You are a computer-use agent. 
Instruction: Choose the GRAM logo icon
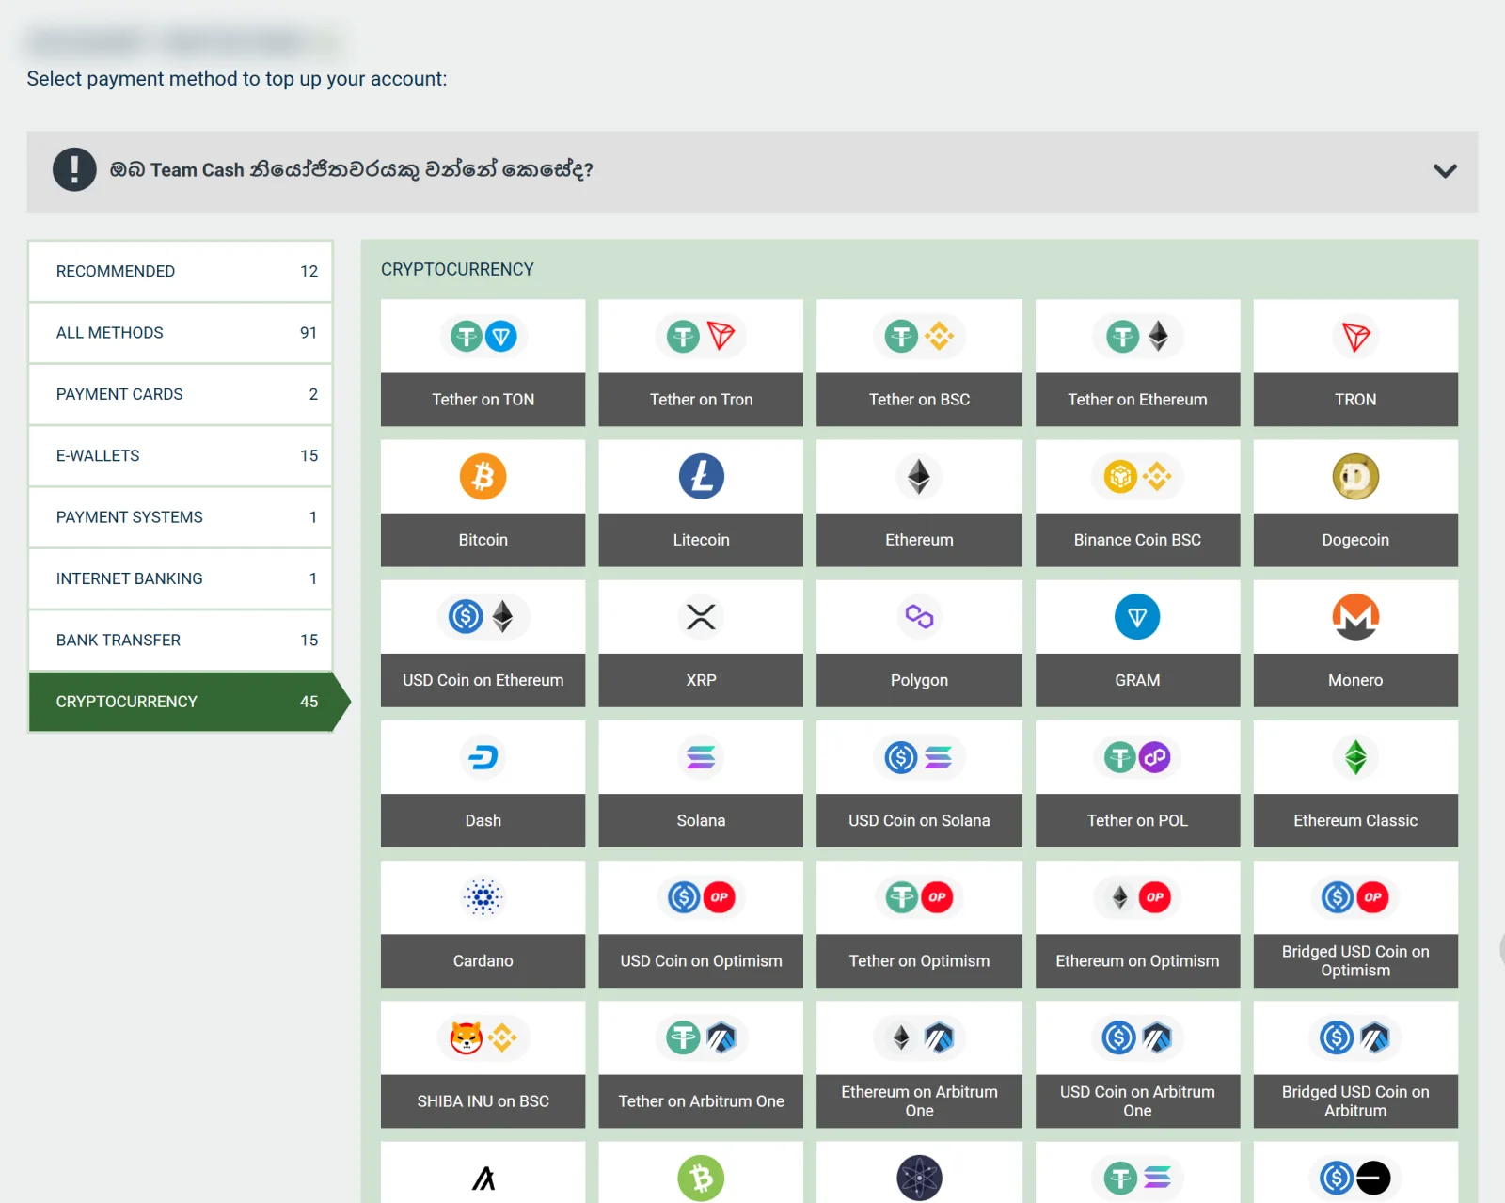(1137, 617)
